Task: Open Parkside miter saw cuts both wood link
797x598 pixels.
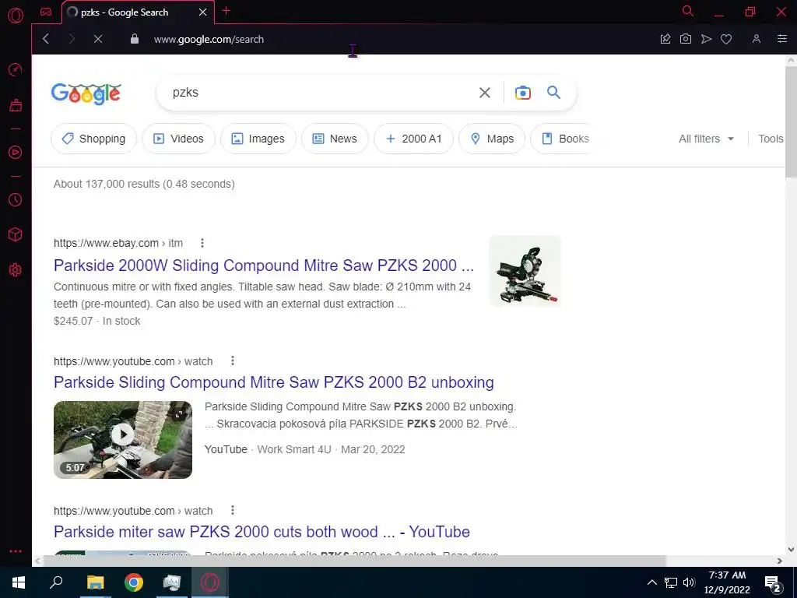Action: click(x=262, y=532)
